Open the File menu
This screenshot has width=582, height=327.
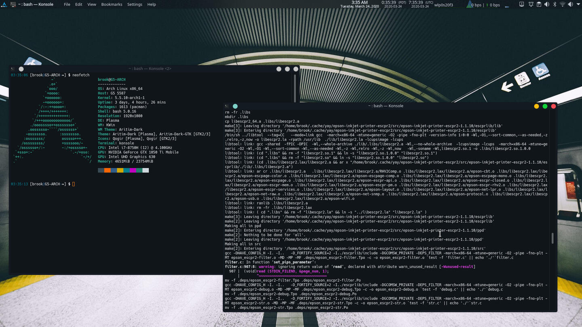click(x=67, y=4)
